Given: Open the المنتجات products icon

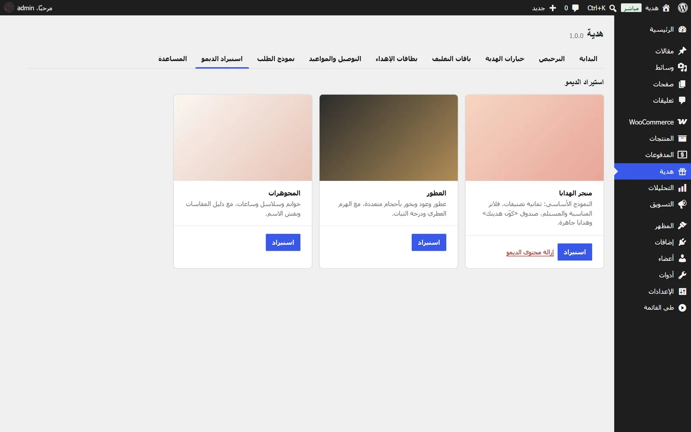Looking at the screenshot, I should pyautogui.click(x=682, y=138).
